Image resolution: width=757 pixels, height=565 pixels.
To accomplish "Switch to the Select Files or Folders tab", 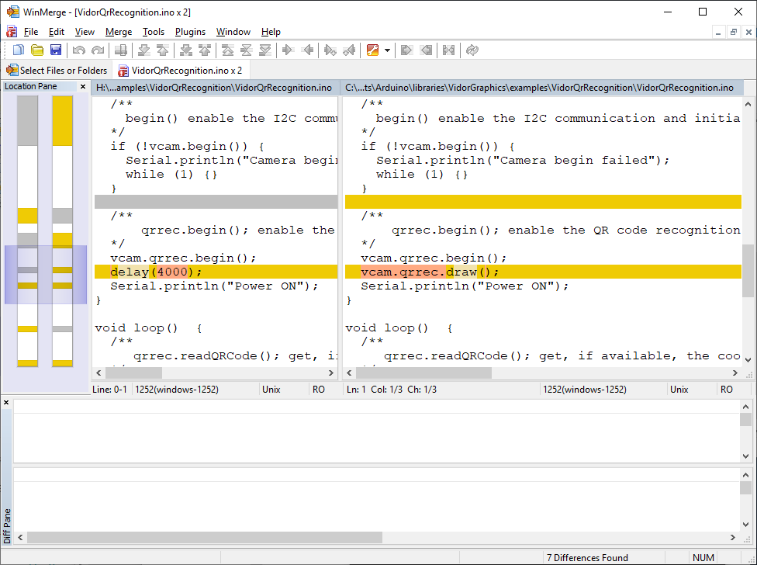I will click(57, 70).
